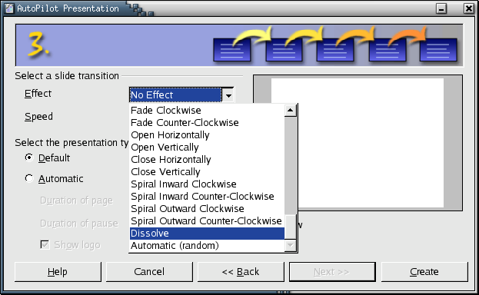Image resolution: width=479 pixels, height=295 pixels.
Task: Choose Close Horizontally effect
Action: pyautogui.click(x=207, y=160)
